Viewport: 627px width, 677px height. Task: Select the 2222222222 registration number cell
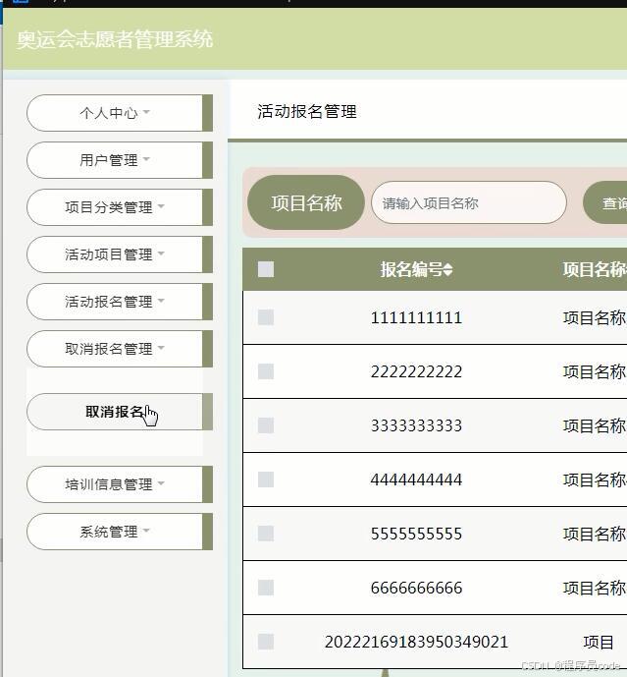(416, 371)
